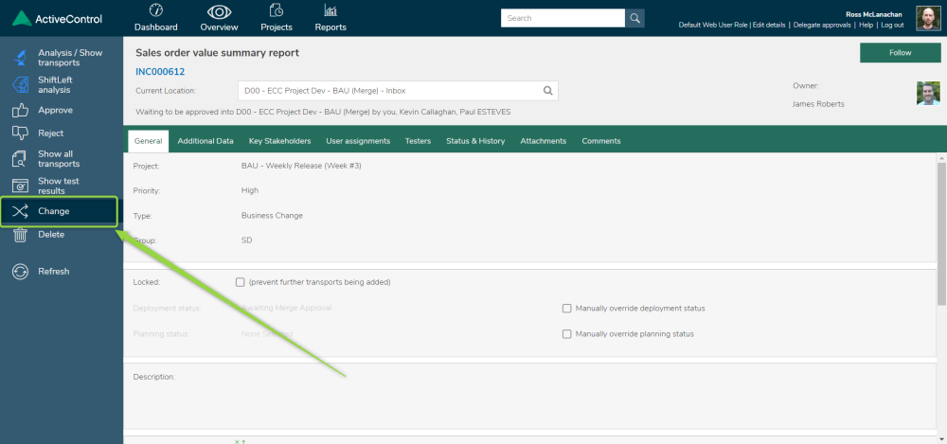The image size is (947, 444).
Task: Enable Manually override deployment status
Action: [566, 308]
